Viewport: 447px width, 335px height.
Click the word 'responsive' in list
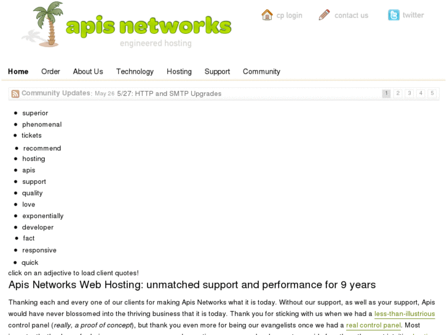(39, 250)
